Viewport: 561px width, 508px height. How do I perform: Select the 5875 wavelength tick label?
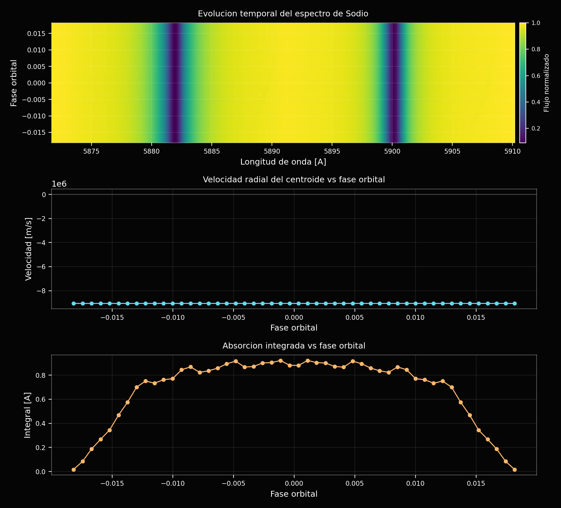click(91, 152)
